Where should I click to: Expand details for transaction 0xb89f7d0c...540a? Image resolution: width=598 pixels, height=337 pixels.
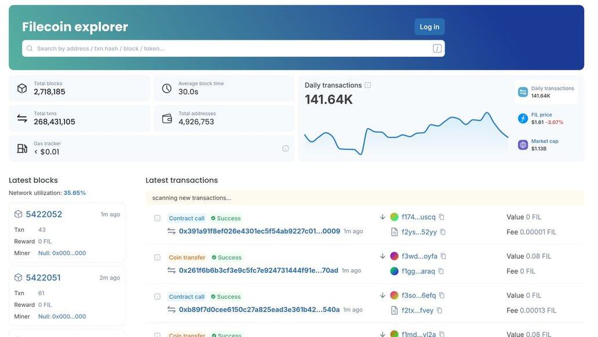[157, 296]
